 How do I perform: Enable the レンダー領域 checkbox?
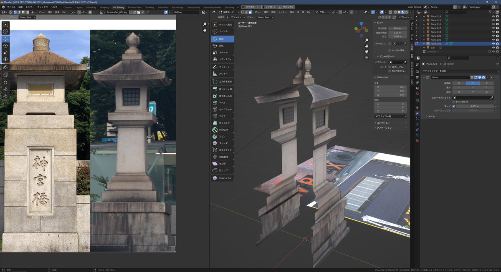coord(390,50)
